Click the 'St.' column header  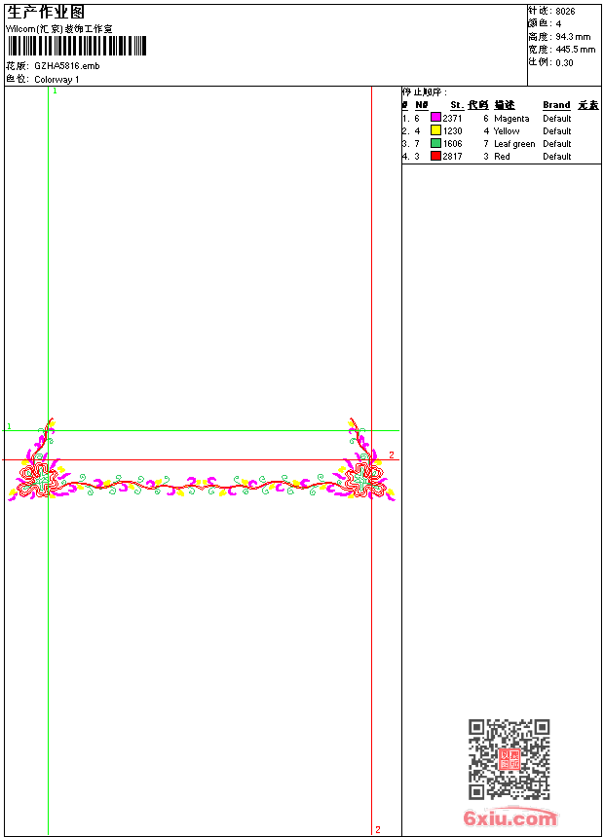tap(457, 105)
